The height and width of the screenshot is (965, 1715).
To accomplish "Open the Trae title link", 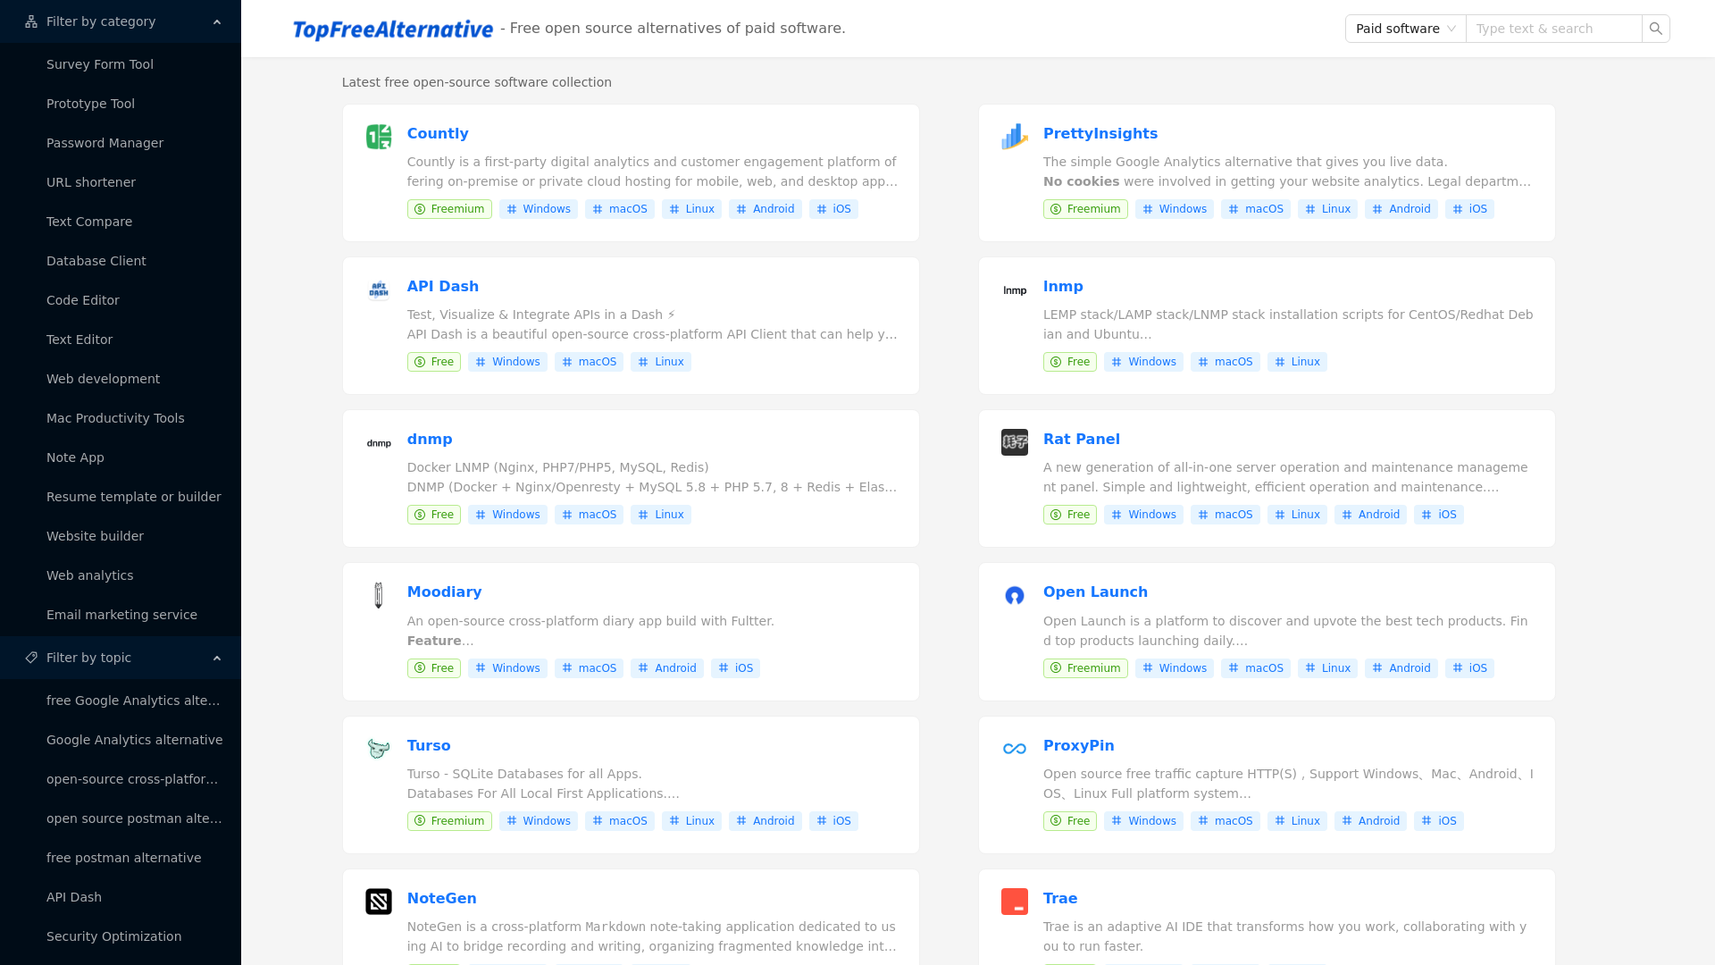I will tap(1060, 898).
